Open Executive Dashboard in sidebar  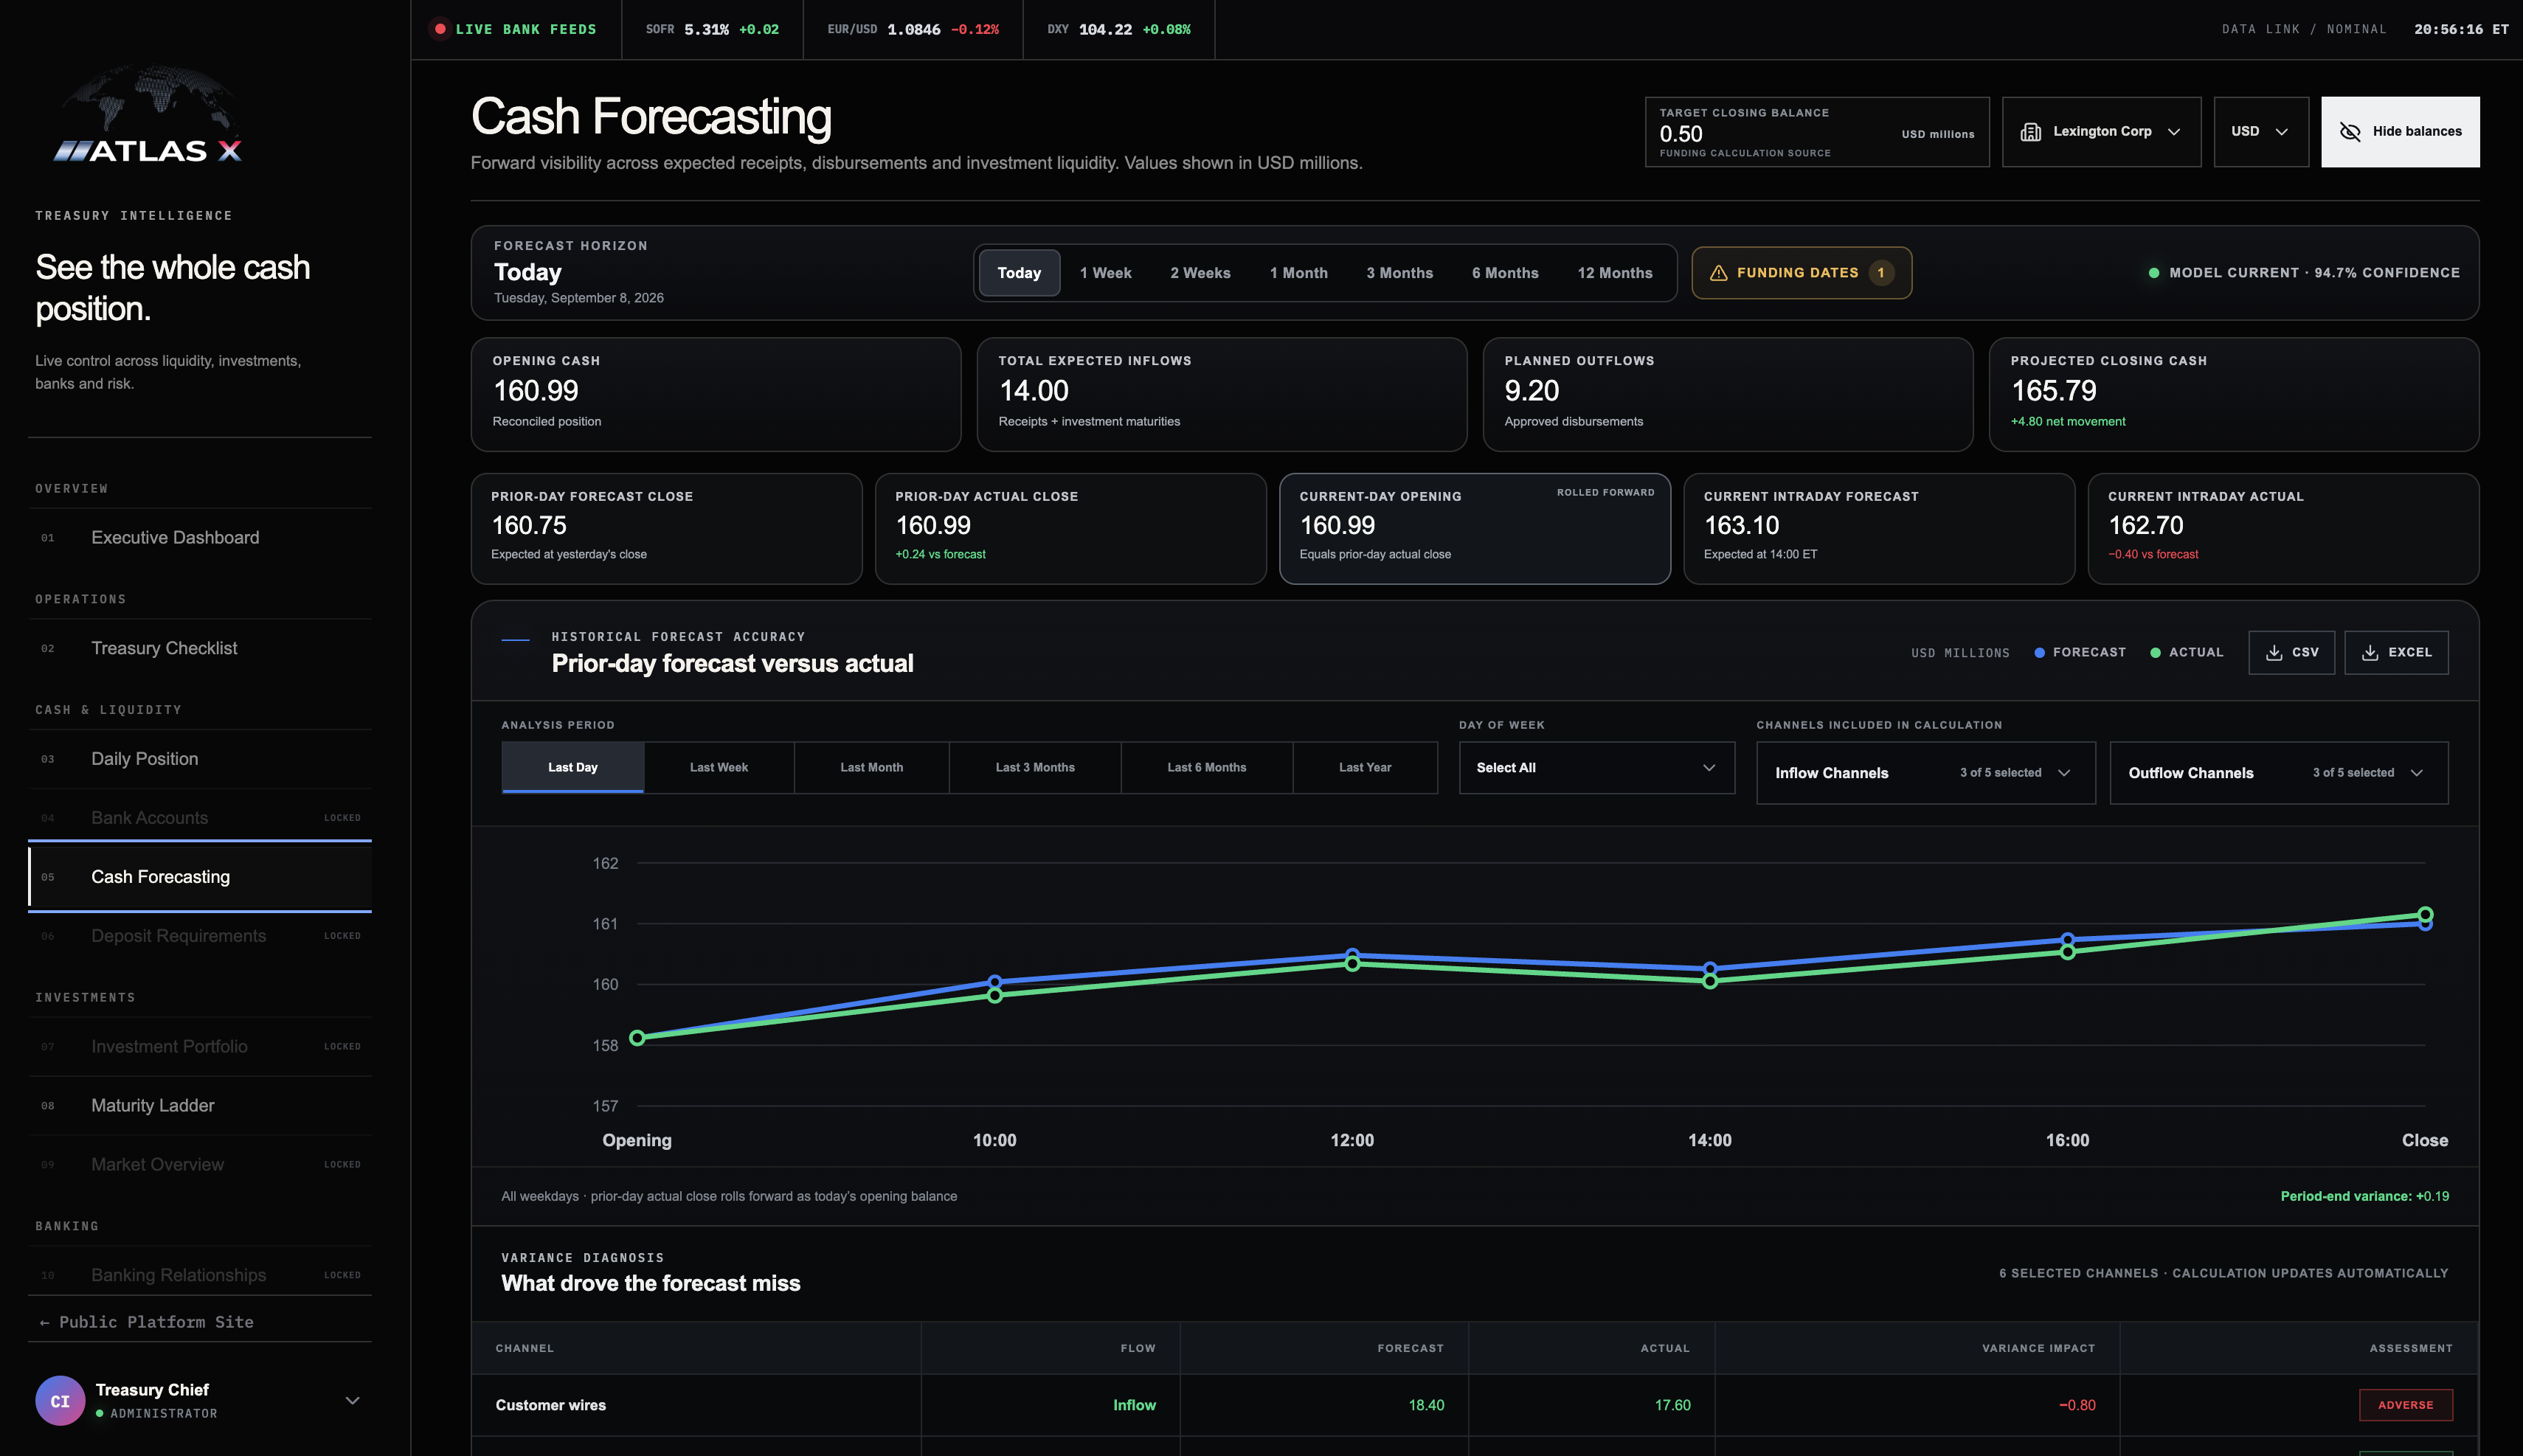[x=200, y=538]
